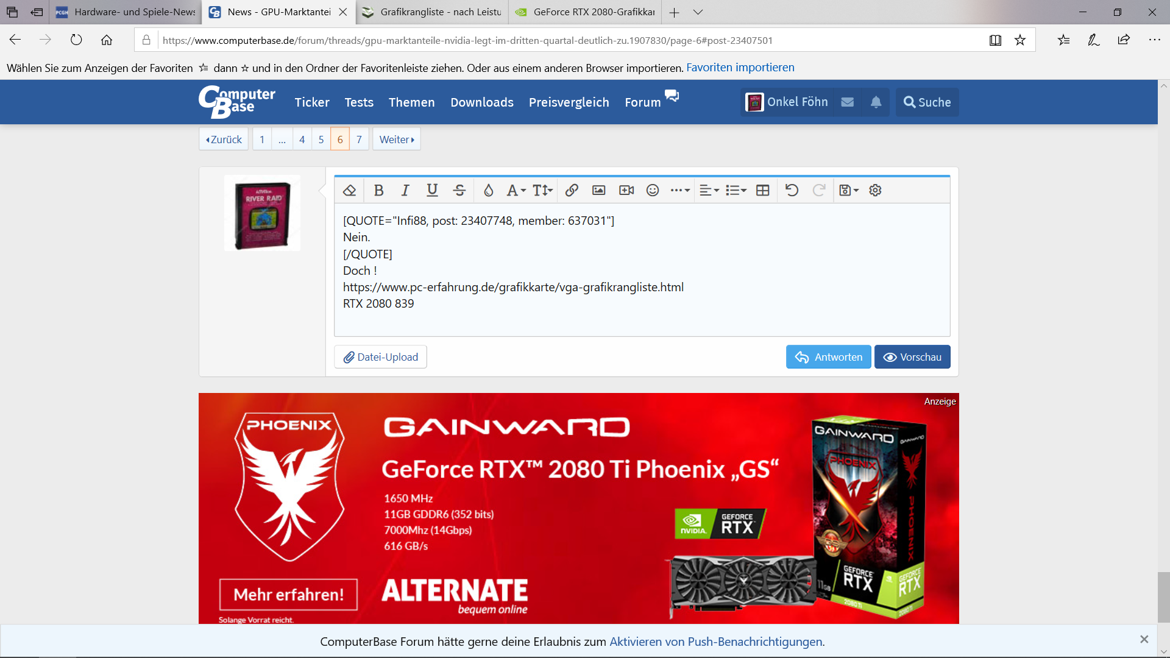1170x658 pixels.
Task: Open the River Raid avatar thumbnail
Action: click(x=262, y=213)
